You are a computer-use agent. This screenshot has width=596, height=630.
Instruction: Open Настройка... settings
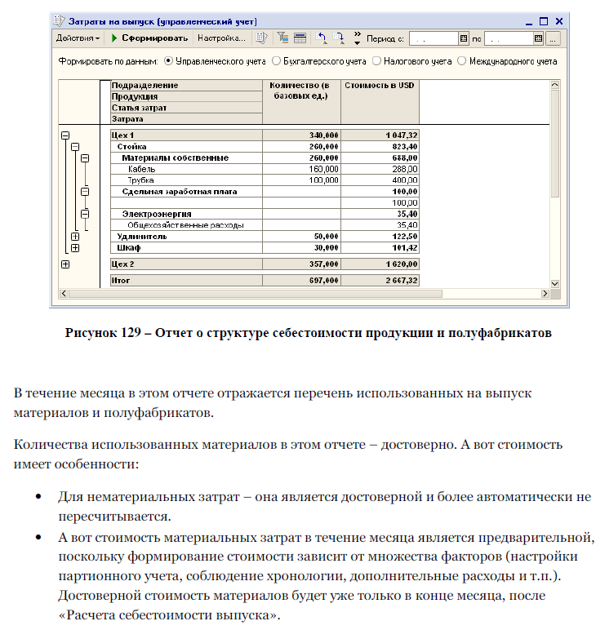point(221,38)
